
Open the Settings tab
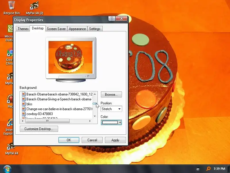tap(95, 29)
